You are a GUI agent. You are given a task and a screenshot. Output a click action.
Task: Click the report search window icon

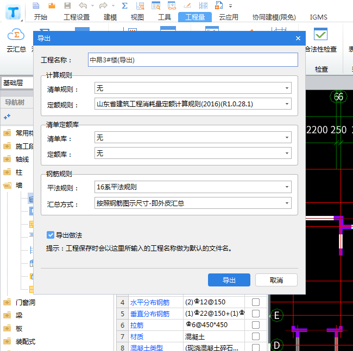pos(156,5)
